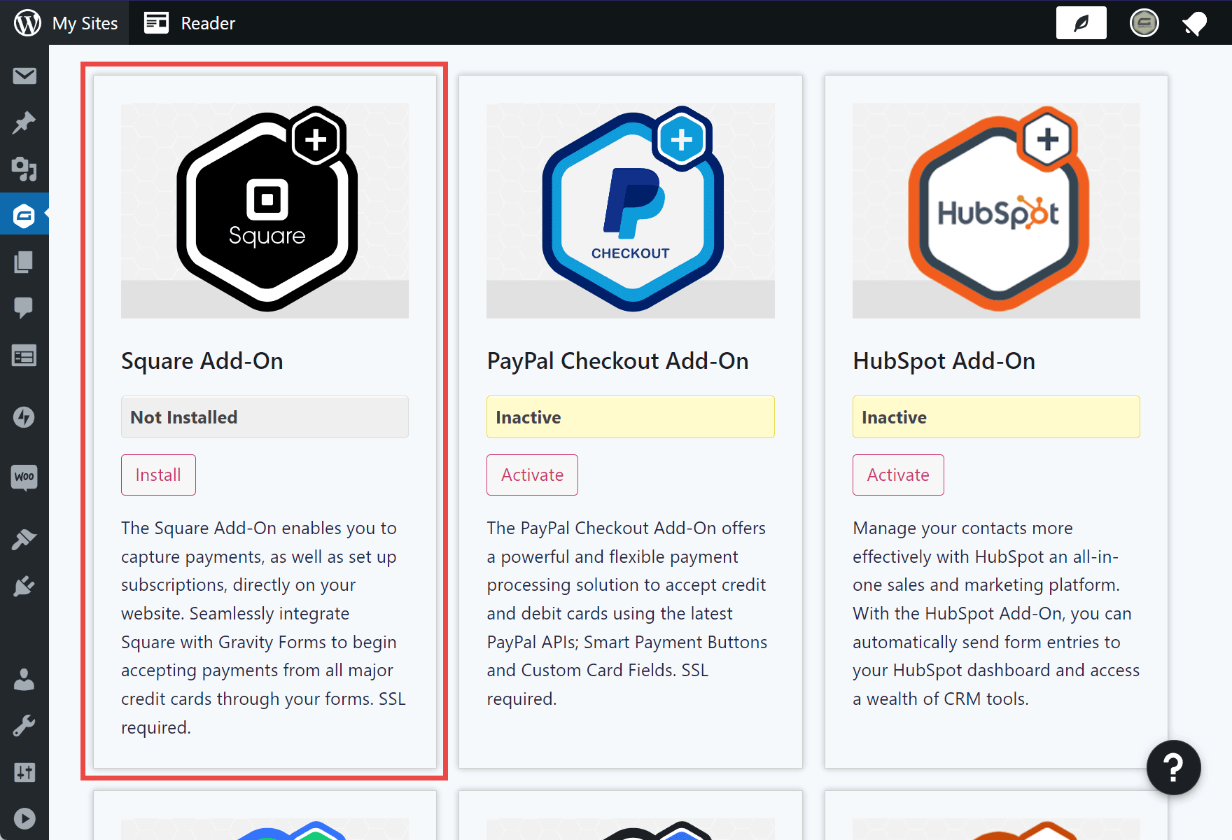
Task: Click the HubSpot Add-On title
Action: click(944, 361)
